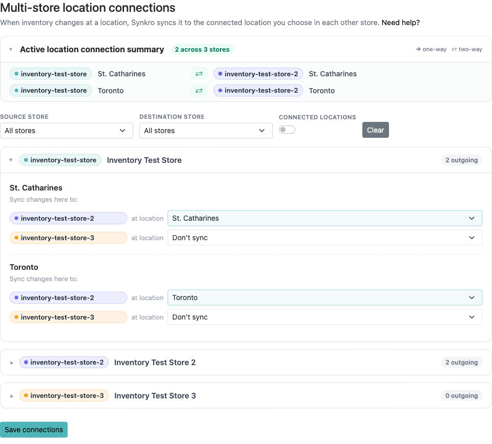The height and width of the screenshot is (444, 492).
Task: Click the 2 outgoing badge of Inventory Test Store 2
Action: 462,363
